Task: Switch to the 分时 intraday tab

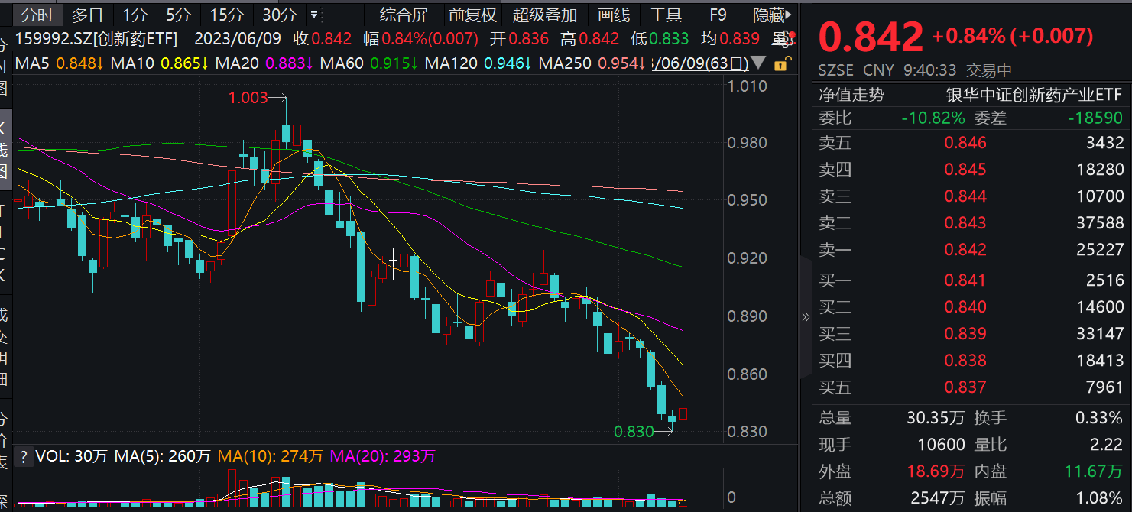Action: 37,15
